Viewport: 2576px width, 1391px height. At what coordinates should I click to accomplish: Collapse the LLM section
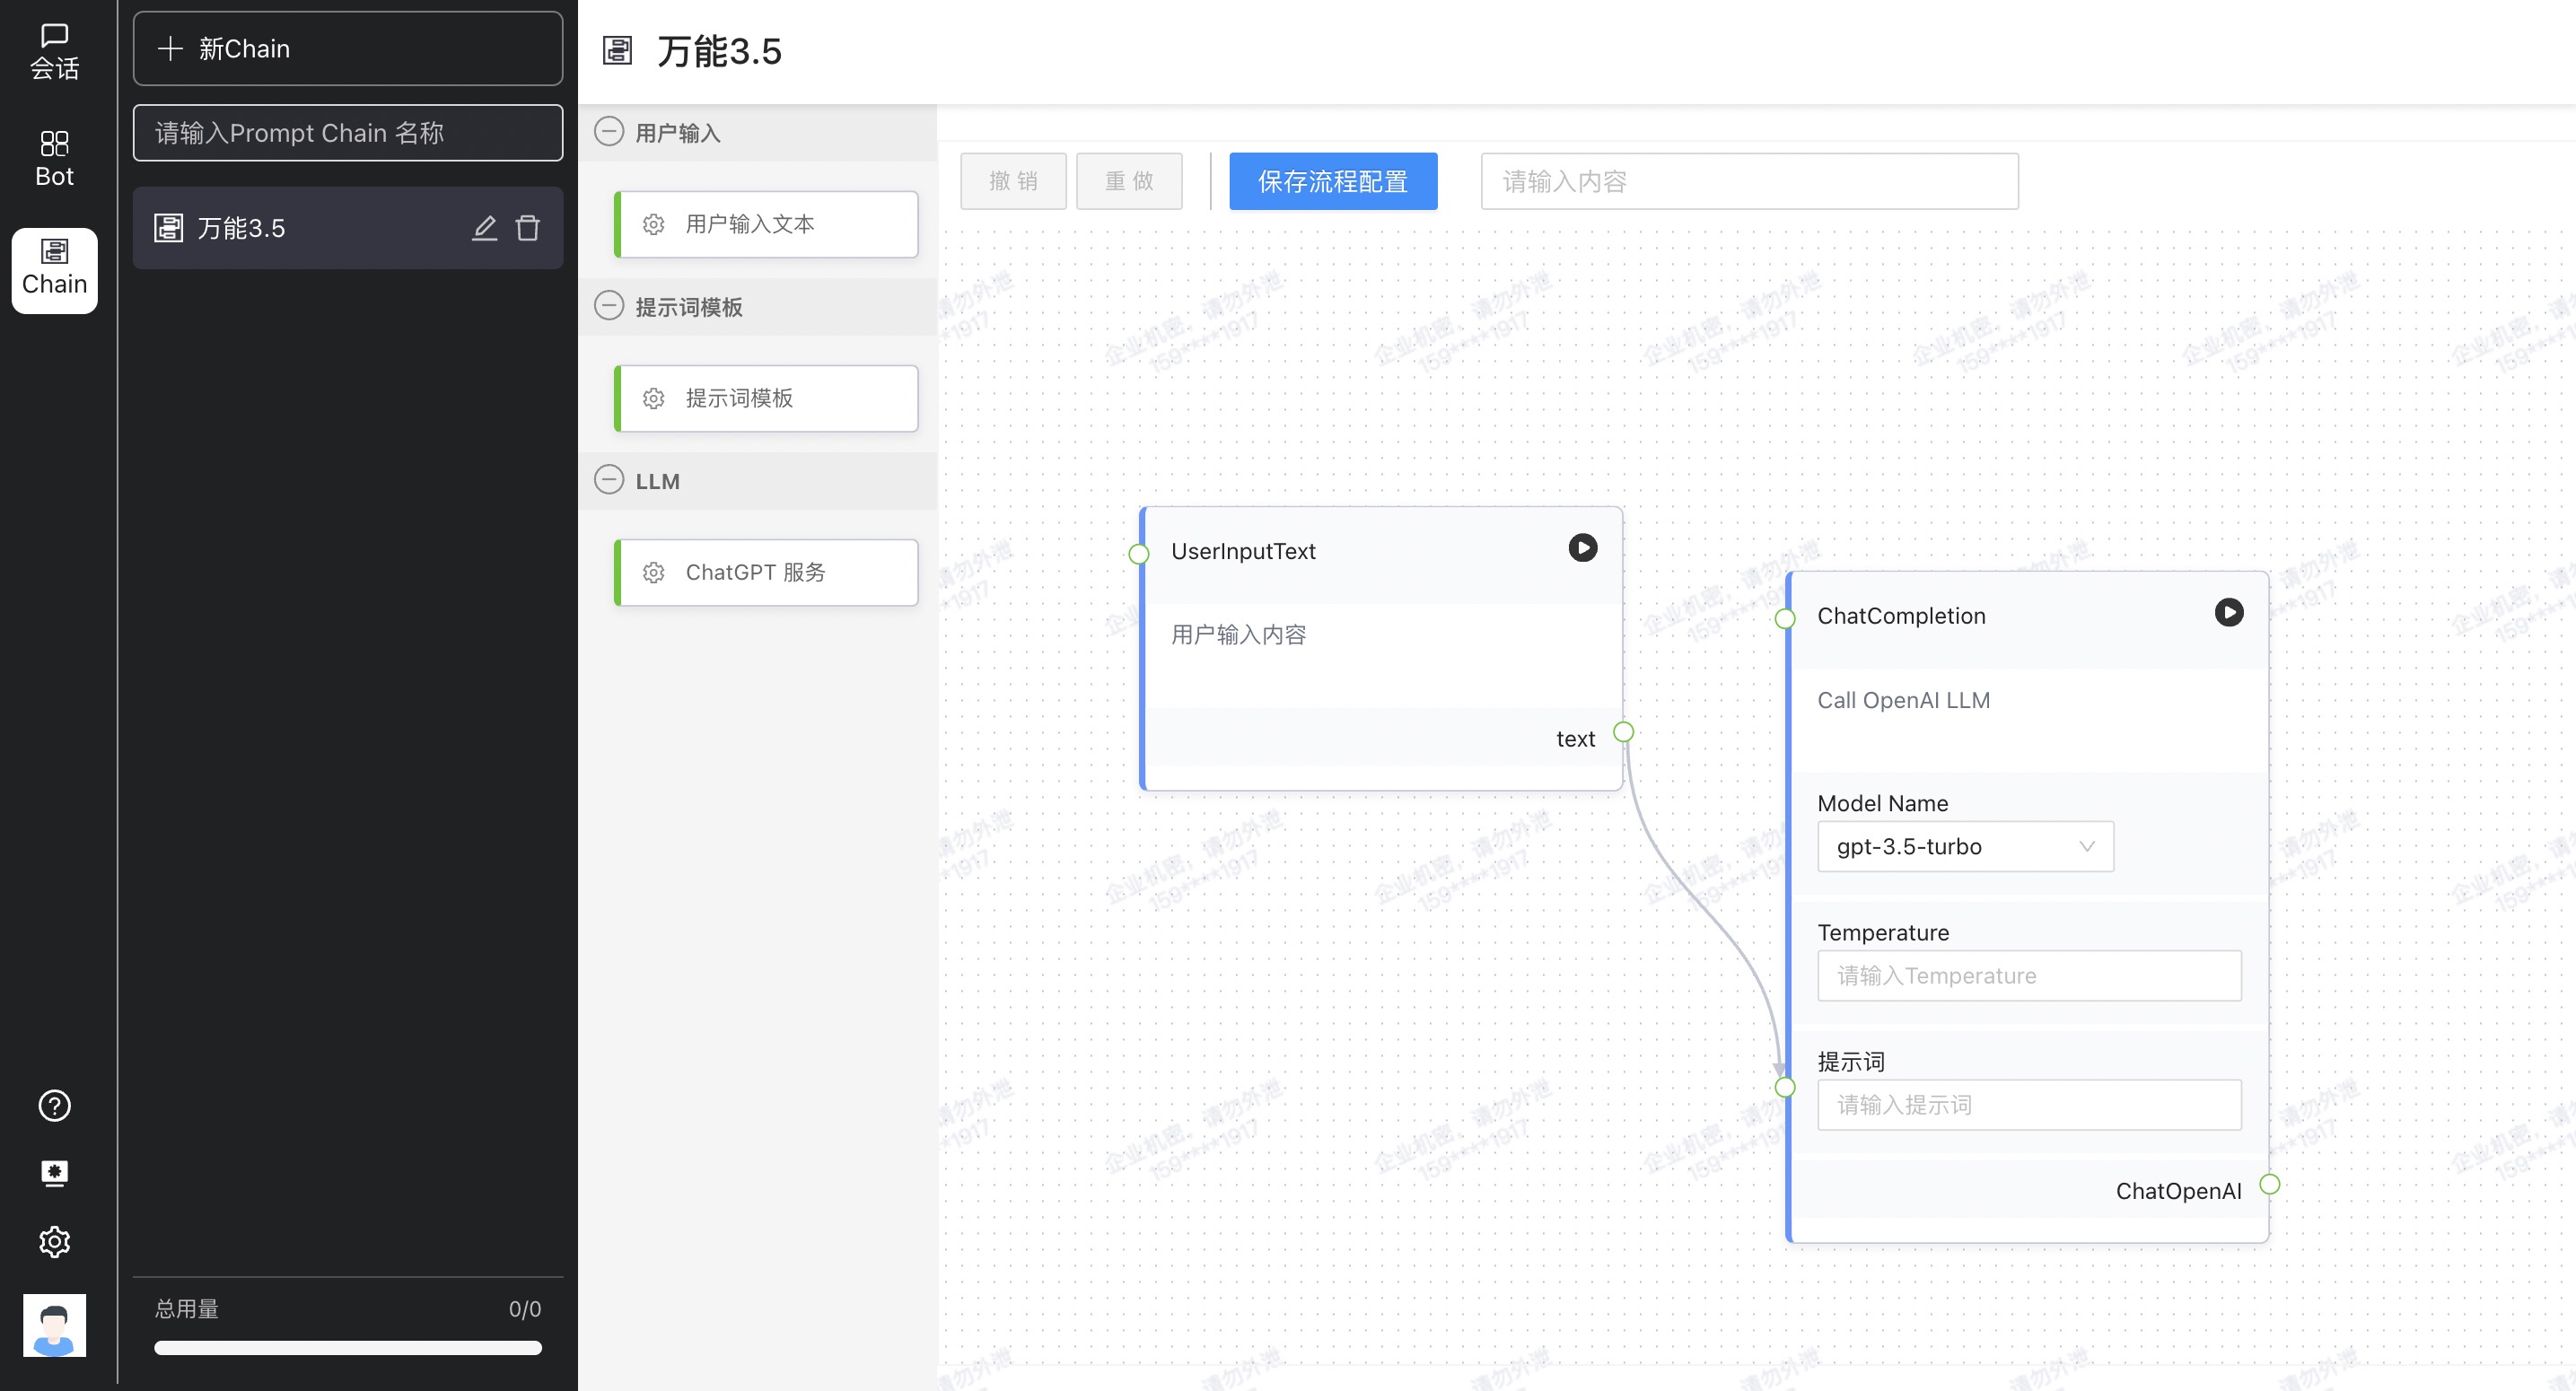pos(609,480)
